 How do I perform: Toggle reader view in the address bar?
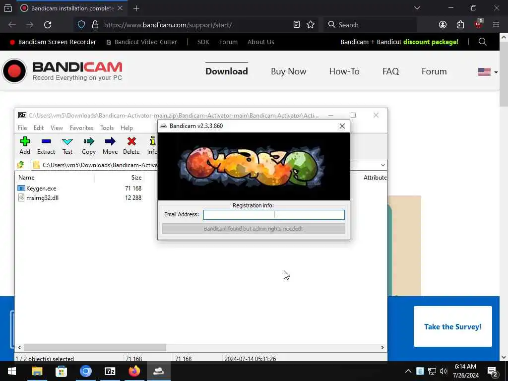point(297,25)
